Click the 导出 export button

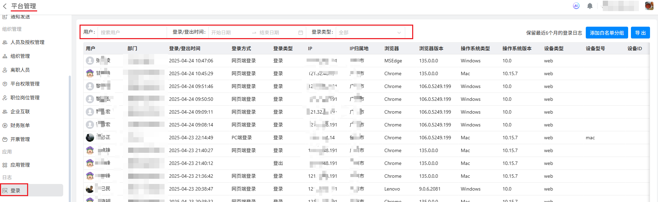(x=640, y=33)
